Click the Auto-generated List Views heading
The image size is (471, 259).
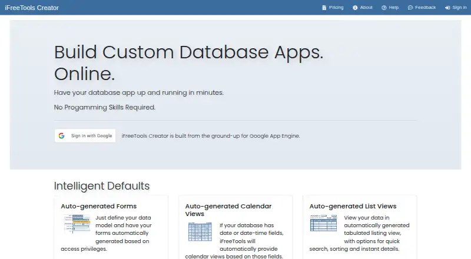pos(353,206)
